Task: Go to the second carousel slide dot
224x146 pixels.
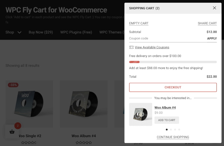Action: (x=171, y=130)
